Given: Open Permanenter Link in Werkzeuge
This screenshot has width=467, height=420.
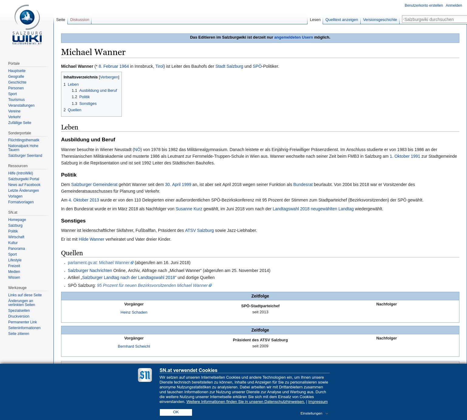Looking at the screenshot, I should [22, 322].
